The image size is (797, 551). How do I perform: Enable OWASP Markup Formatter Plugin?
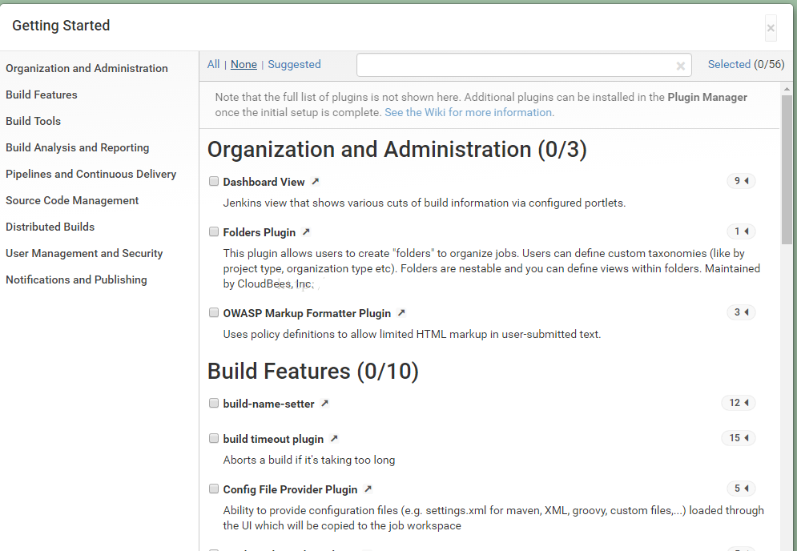(x=214, y=312)
